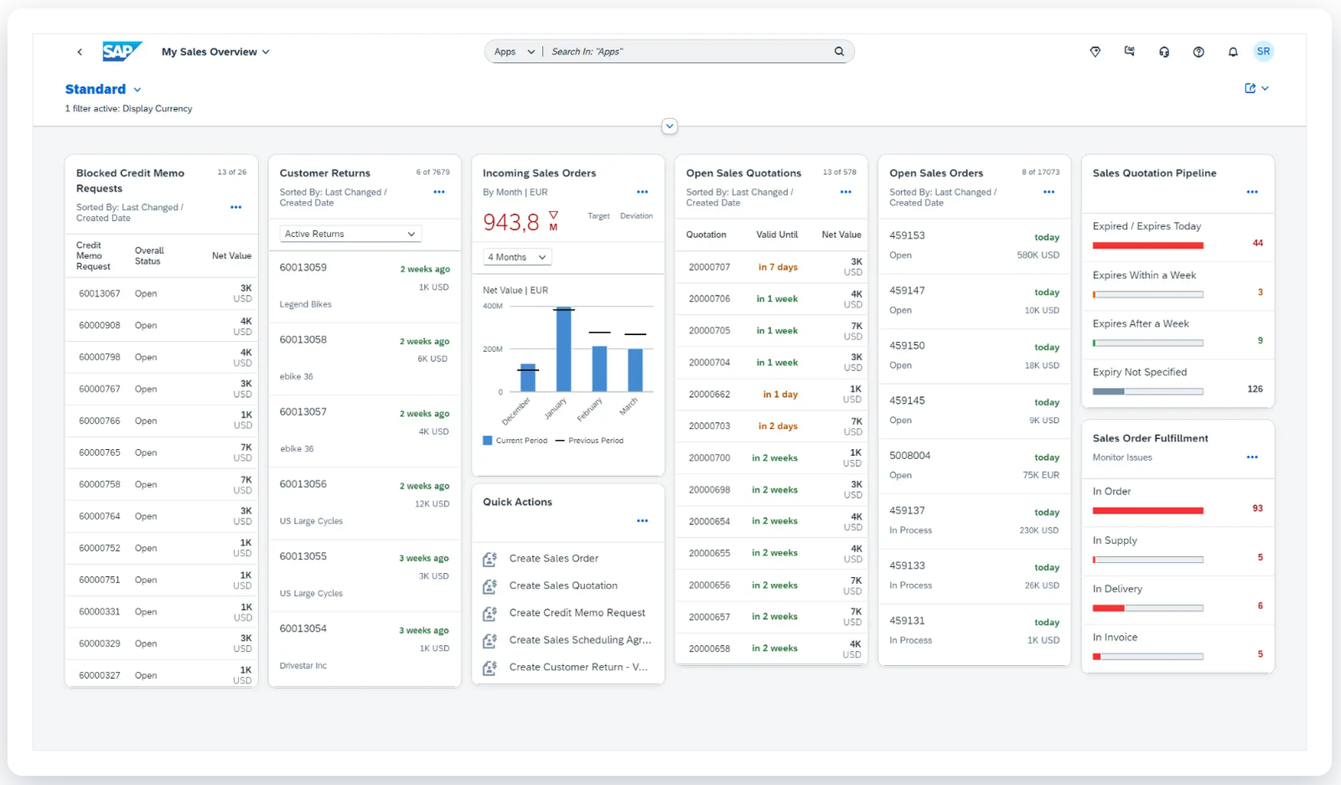Click Create Credit Memo Request action

(577, 613)
